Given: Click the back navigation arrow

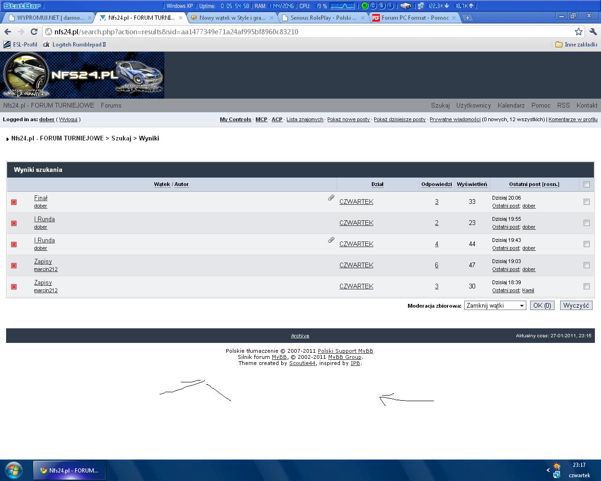Looking at the screenshot, I should [8, 31].
